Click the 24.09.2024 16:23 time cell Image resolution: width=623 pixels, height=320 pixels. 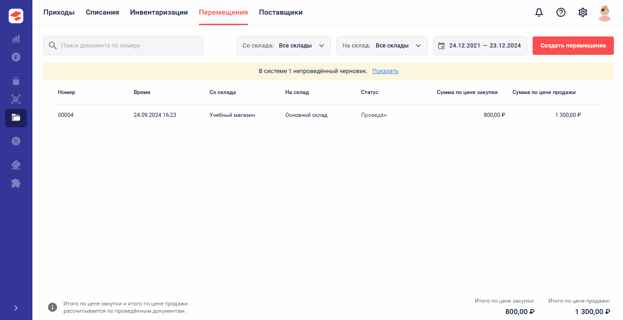155,115
